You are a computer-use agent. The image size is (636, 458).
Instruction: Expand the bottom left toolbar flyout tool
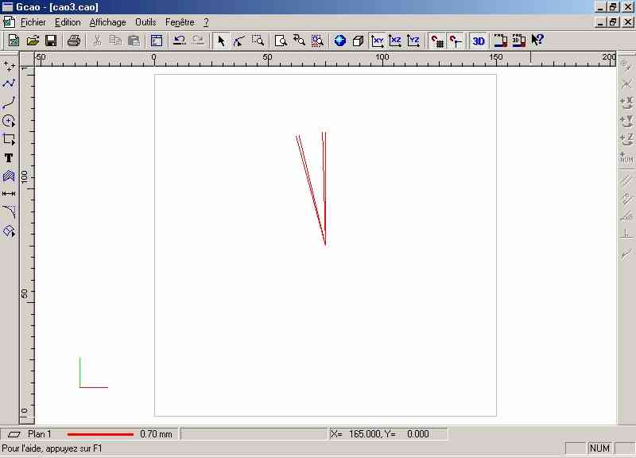[9, 231]
